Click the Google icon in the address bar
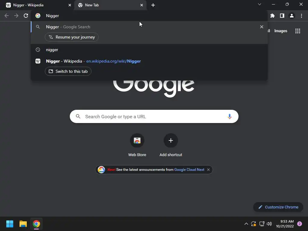 coord(38,16)
